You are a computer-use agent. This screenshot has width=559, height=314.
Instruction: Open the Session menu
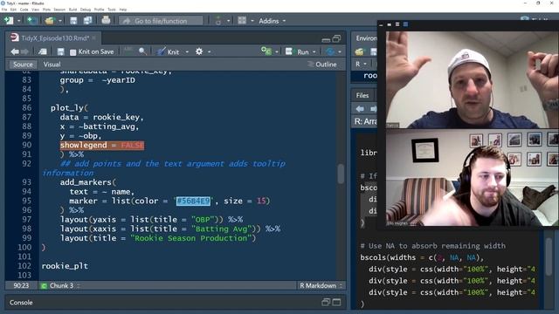coord(59,10)
